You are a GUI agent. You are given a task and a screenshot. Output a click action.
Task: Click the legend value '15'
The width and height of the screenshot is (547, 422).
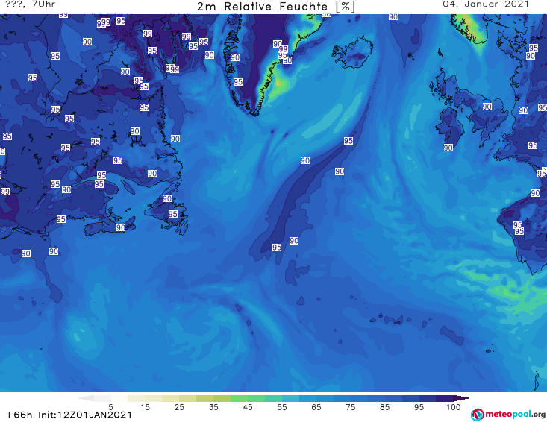145,407
